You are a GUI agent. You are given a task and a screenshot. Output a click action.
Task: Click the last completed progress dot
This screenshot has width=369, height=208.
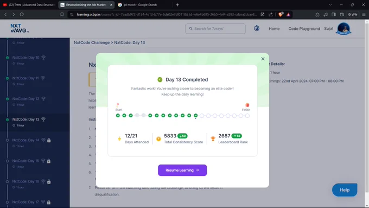[x=195, y=116]
